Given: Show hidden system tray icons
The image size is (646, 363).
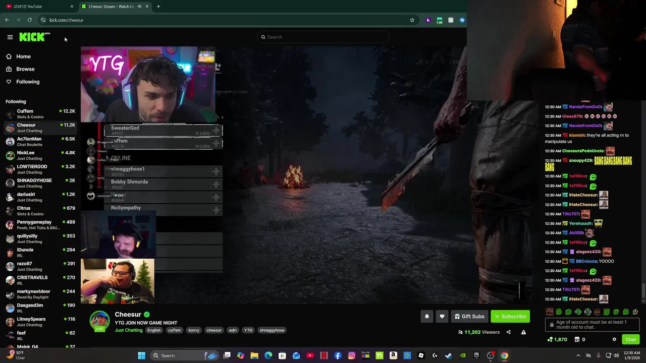Looking at the screenshot, I should point(578,355).
